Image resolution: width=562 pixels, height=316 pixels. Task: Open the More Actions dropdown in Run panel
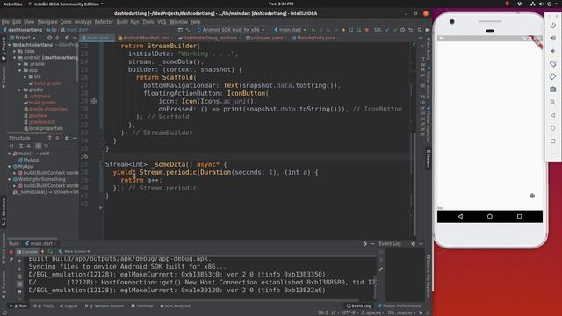pos(74,252)
